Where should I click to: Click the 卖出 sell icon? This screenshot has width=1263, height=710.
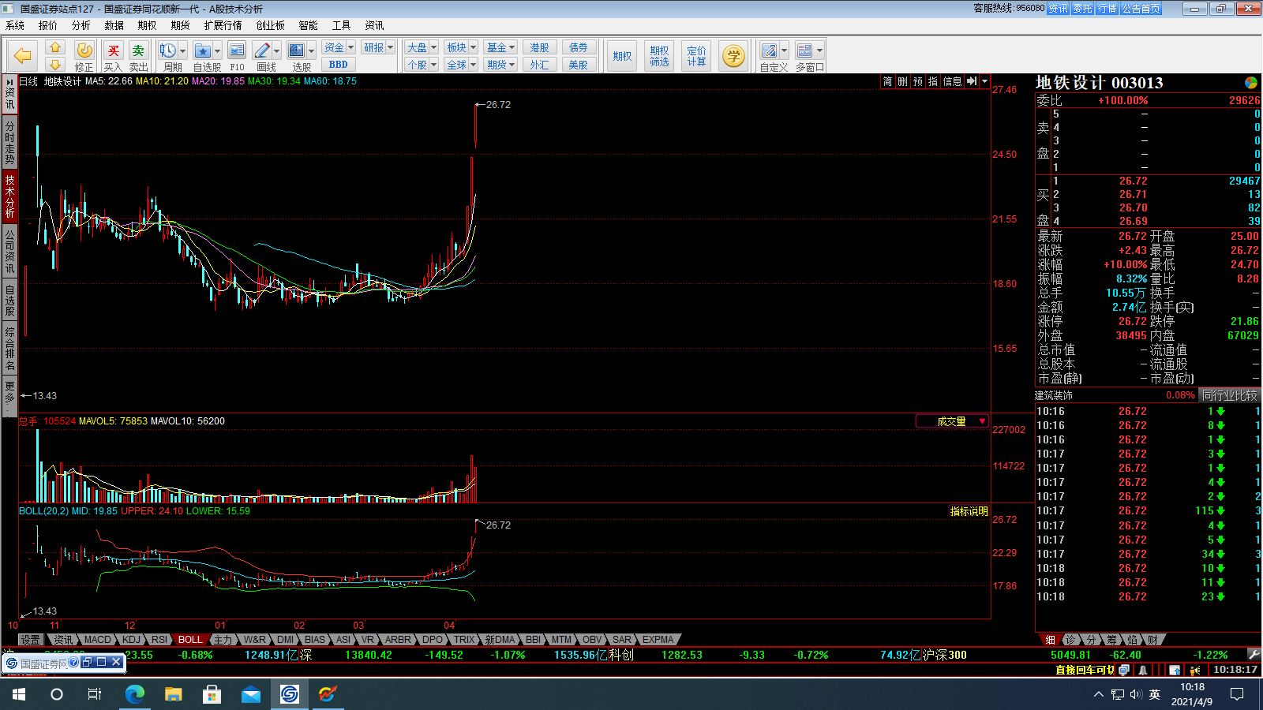(x=138, y=56)
